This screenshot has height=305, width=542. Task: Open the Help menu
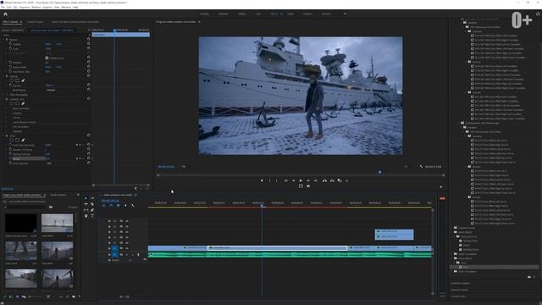(75, 7)
